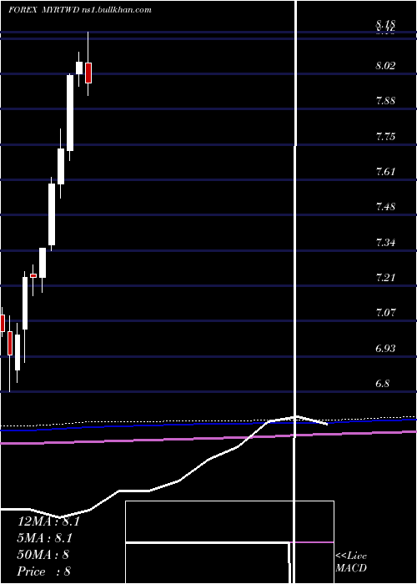Click the 8.02 price axis label

click(x=385, y=66)
